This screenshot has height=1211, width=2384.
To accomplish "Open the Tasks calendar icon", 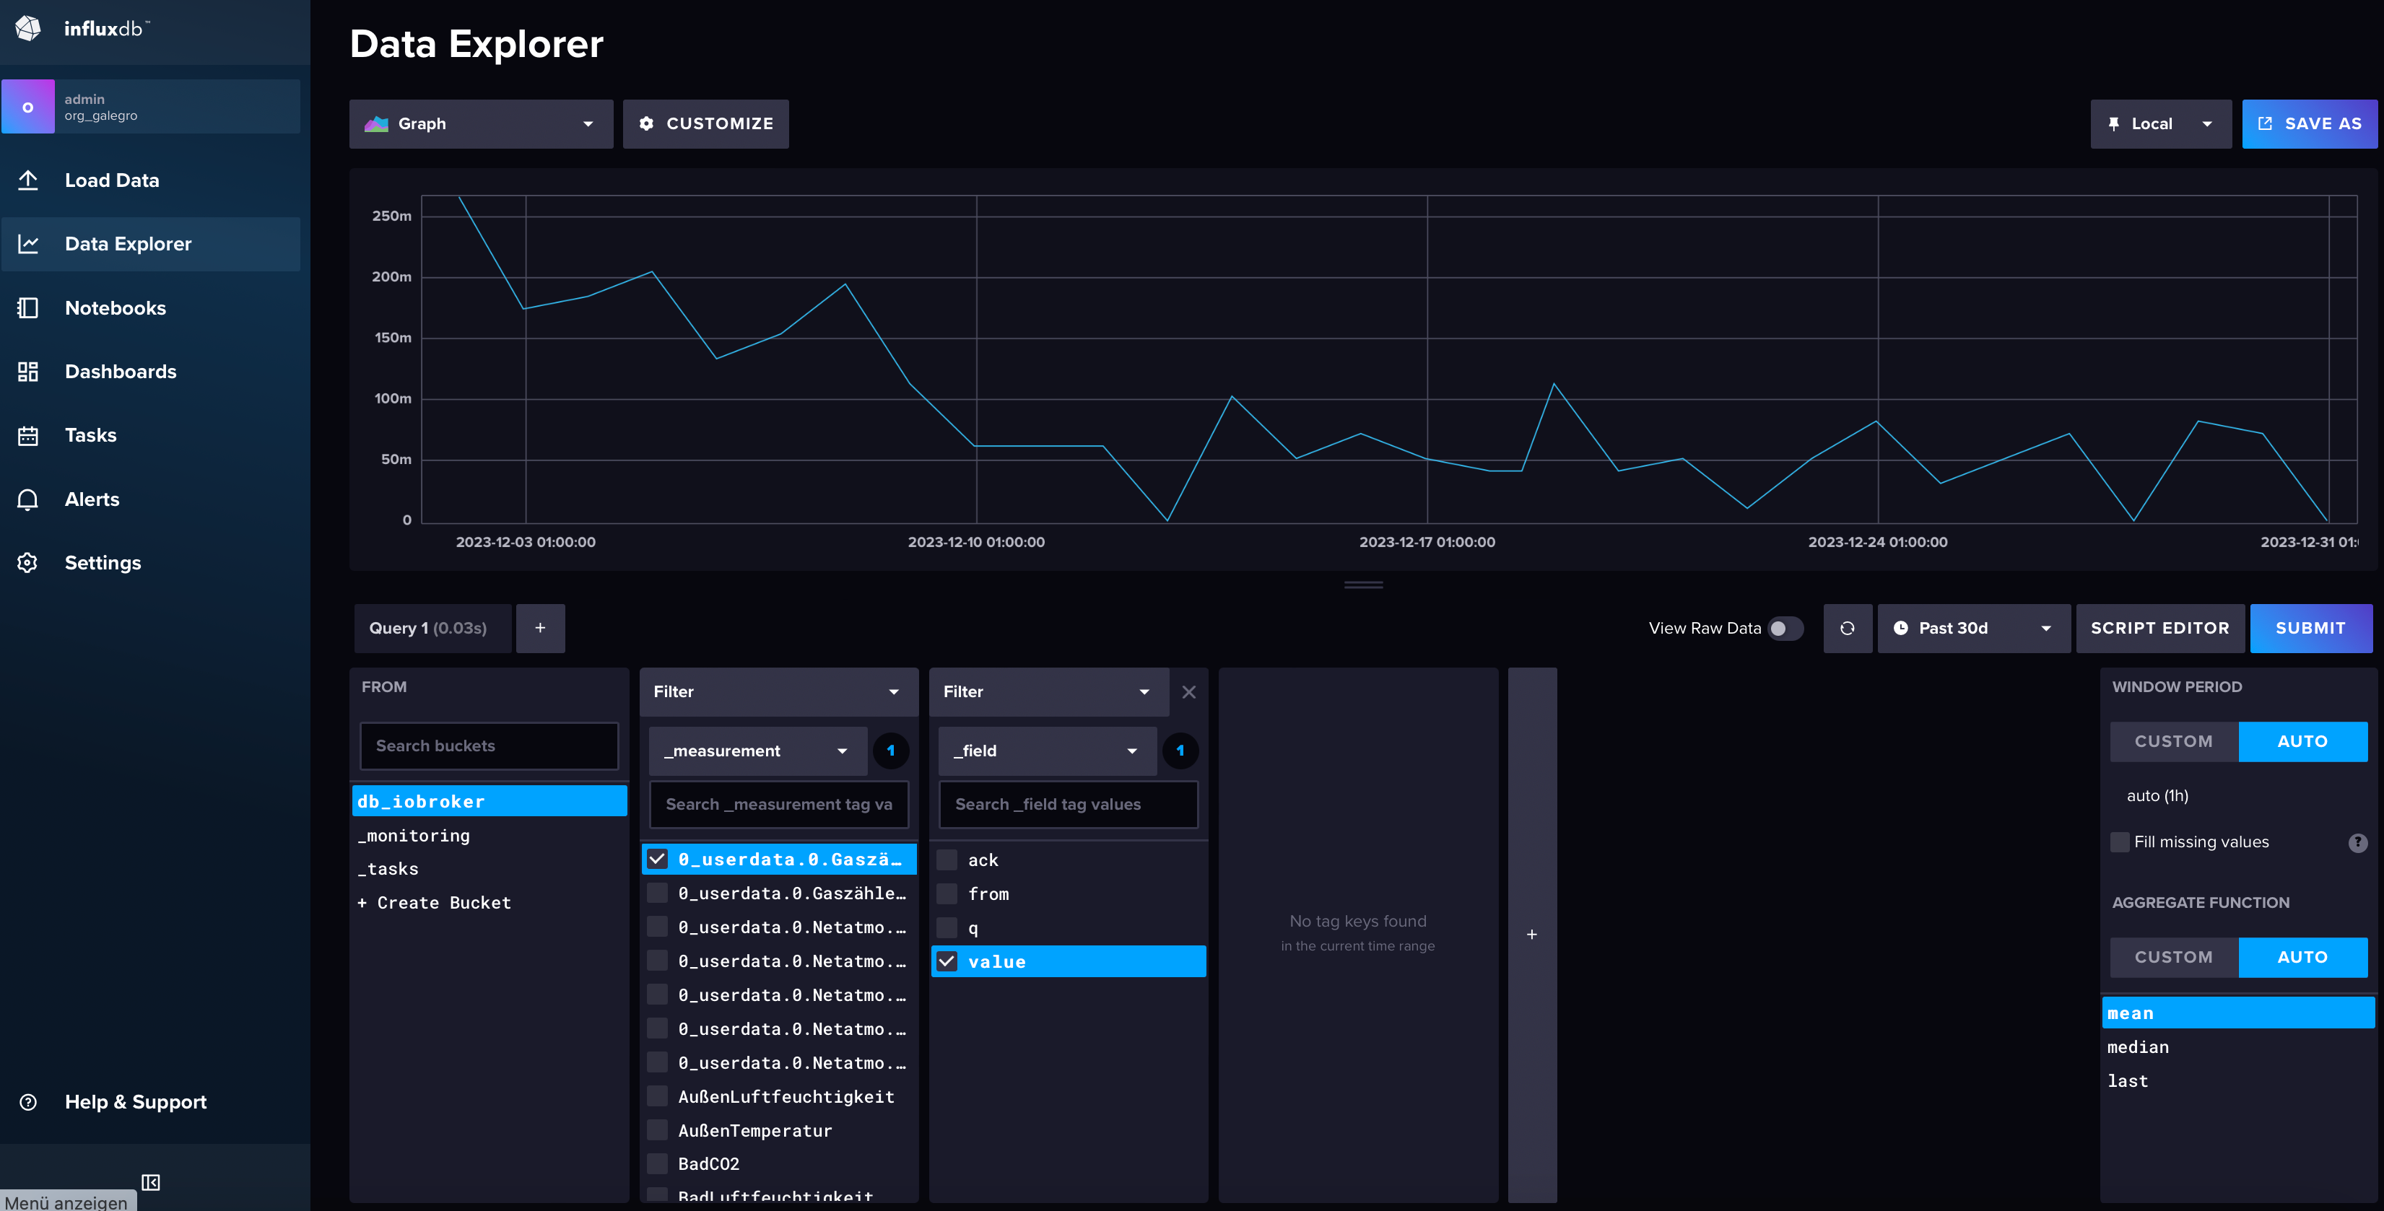I will point(27,436).
